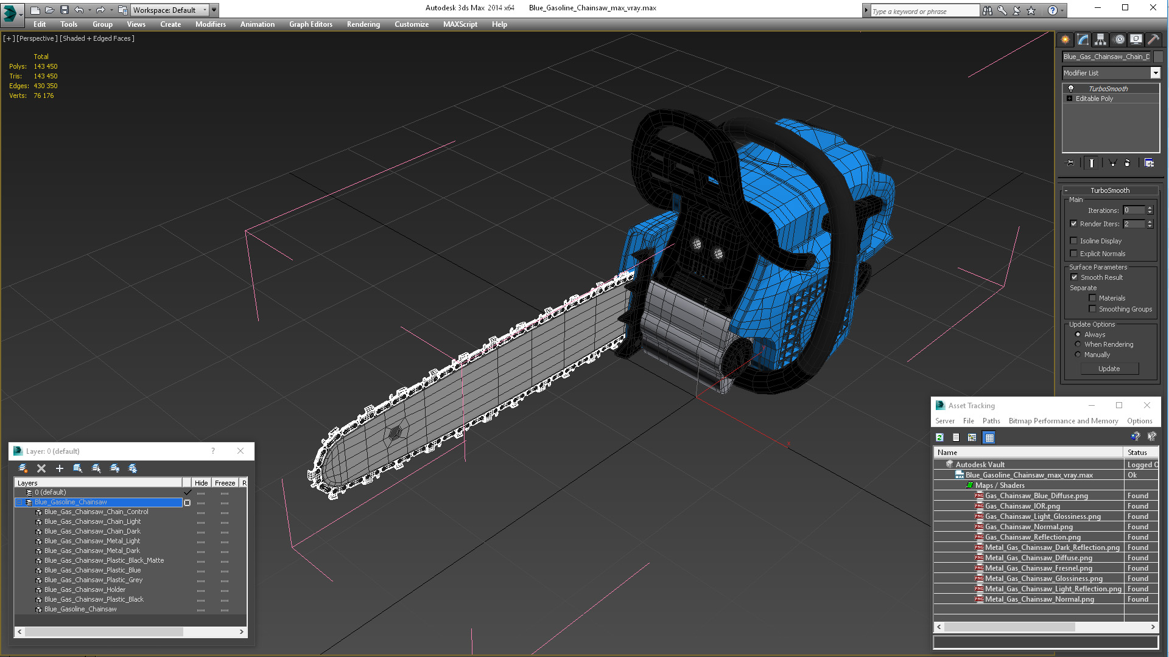
Task: Open the Undo history dropdown arrow
Action: 89,10
